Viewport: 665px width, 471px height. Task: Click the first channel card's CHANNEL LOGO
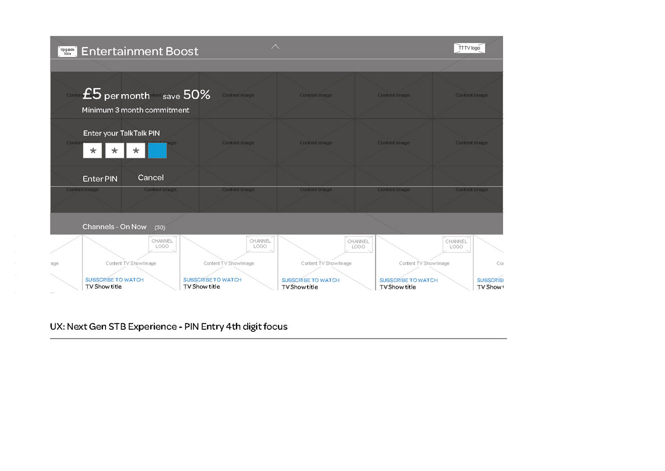(162, 244)
